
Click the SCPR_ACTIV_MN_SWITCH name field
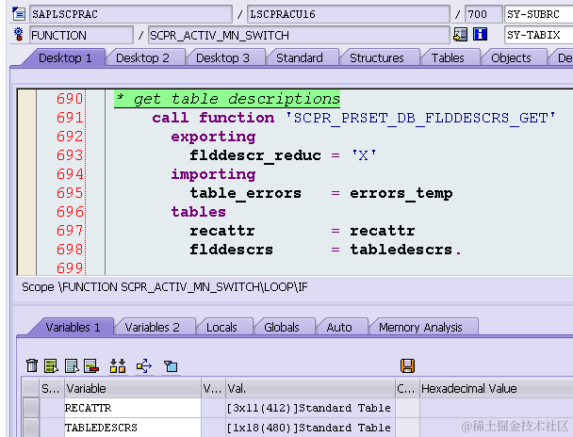299,35
